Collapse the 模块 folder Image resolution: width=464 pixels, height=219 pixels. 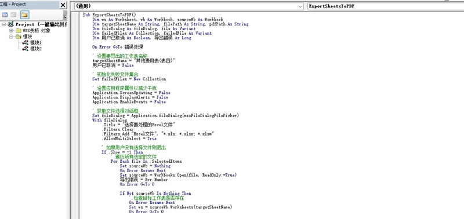11,36
